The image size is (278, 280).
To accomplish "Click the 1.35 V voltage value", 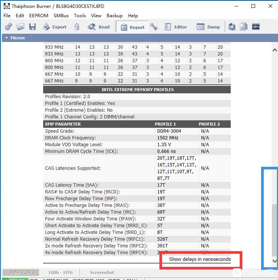I will coord(164,145).
